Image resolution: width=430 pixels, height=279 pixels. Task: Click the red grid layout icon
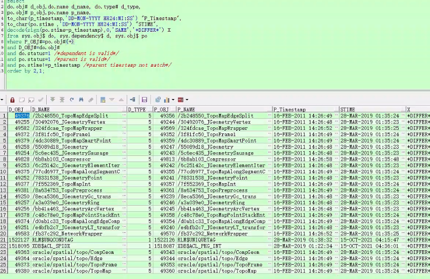[181, 100]
